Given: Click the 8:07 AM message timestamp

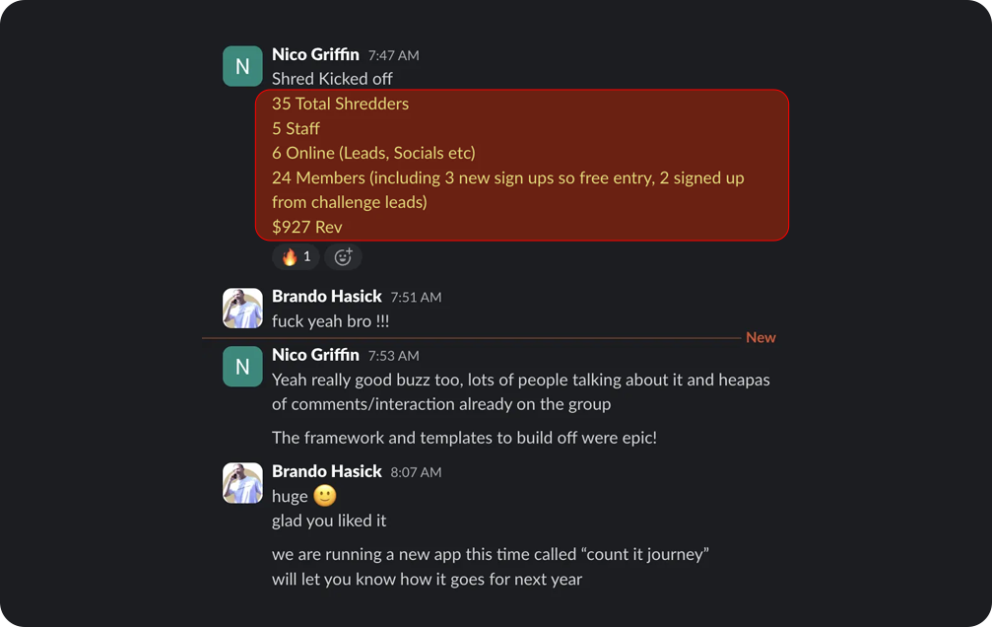Looking at the screenshot, I should (x=416, y=472).
